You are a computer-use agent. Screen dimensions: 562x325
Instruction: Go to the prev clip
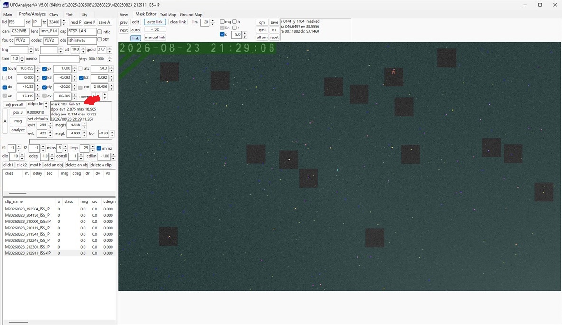pyautogui.click(x=124, y=22)
